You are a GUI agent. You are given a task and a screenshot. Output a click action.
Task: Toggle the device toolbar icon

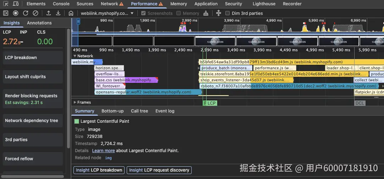click(x=15, y=4)
